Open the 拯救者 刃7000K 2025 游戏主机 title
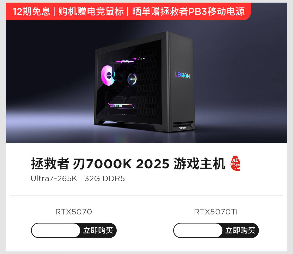This screenshot has height=254, width=293. coord(128,164)
